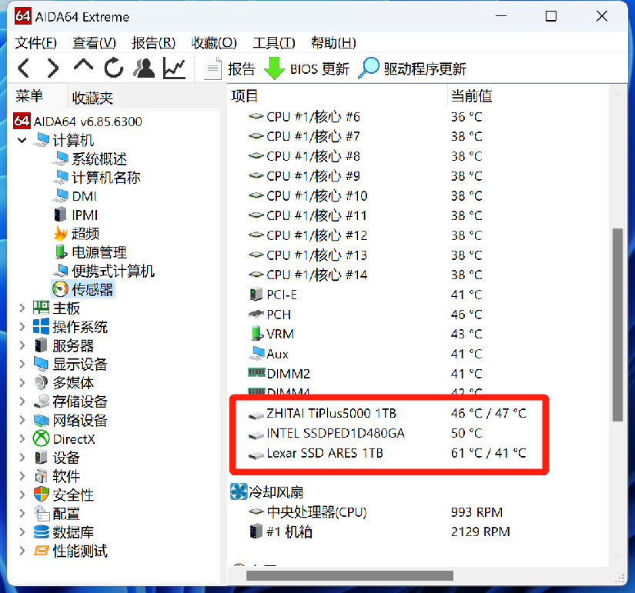
Task: Open the user profile toolbar icon
Action: point(144,68)
